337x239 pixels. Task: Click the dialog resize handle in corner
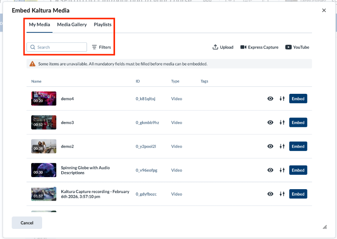click(325, 227)
